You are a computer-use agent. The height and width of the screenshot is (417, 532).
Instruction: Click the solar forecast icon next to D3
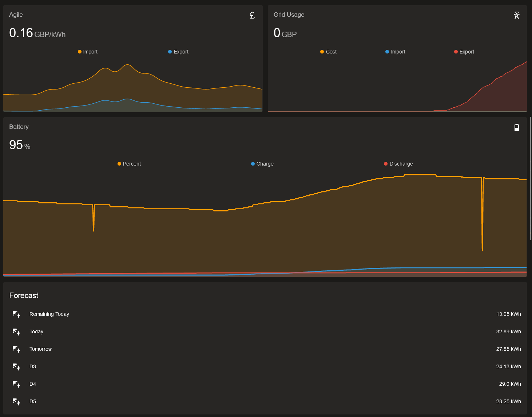pyautogui.click(x=16, y=366)
